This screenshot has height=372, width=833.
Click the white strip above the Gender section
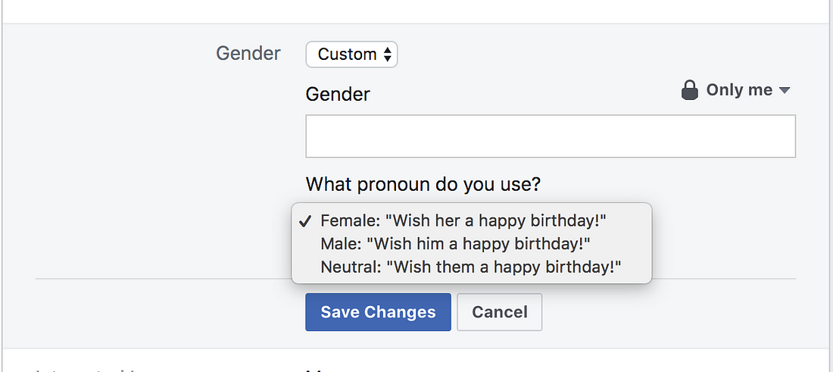tap(416, 11)
